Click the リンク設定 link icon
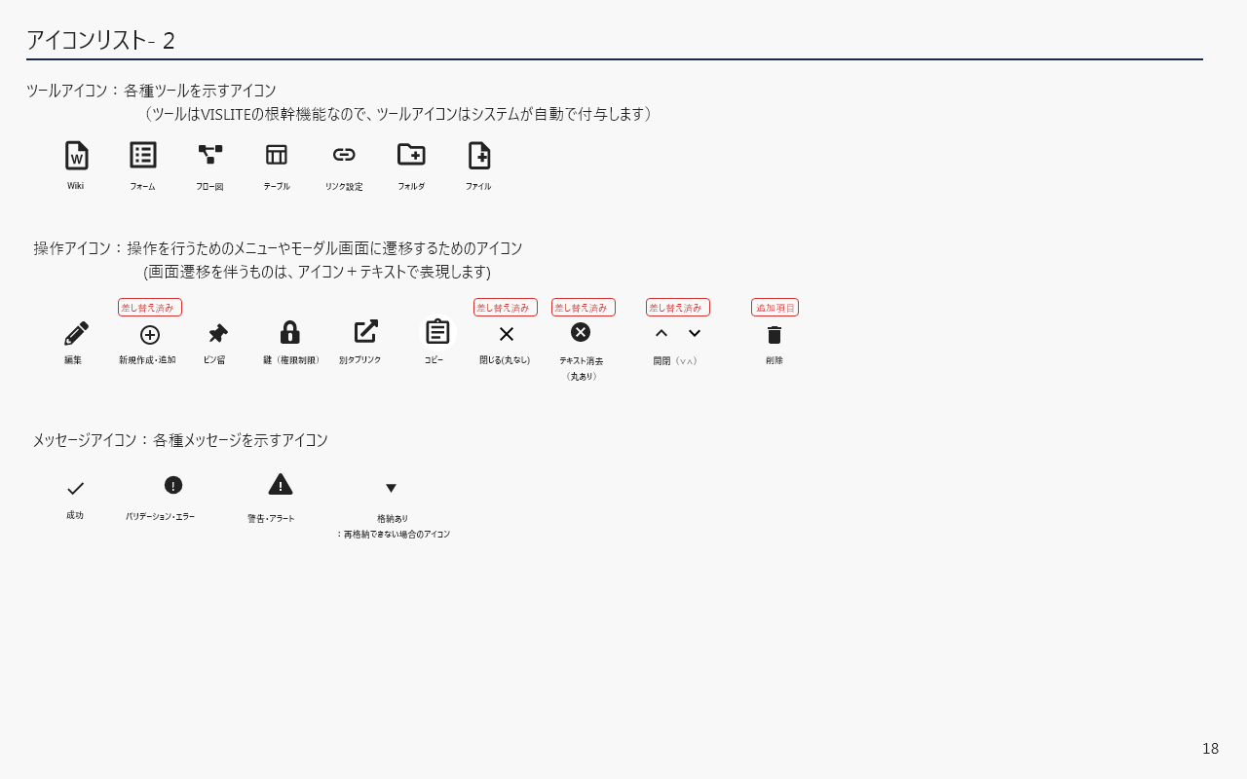 coord(344,155)
